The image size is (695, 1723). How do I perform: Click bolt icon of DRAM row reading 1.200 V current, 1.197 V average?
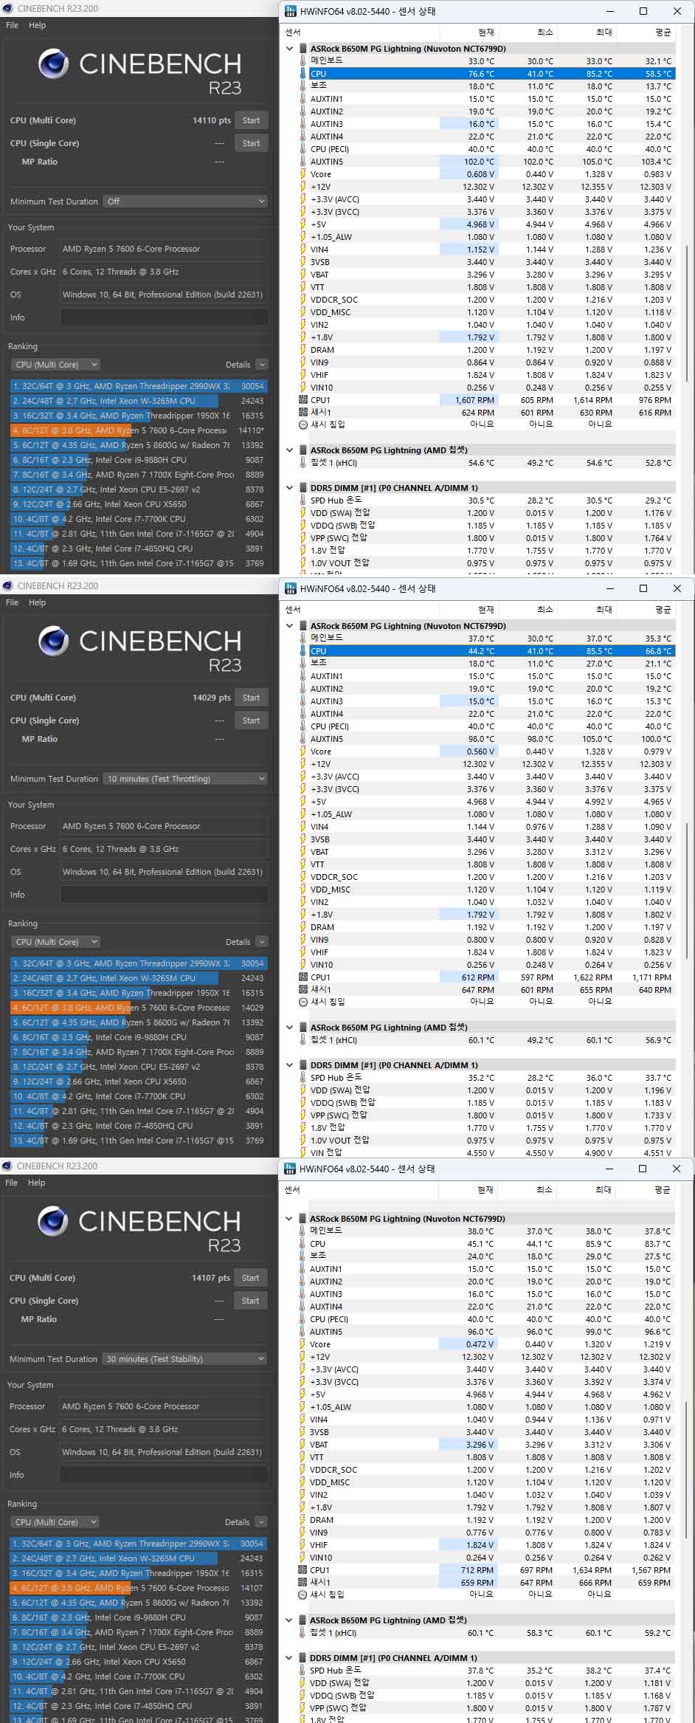click(x=302, y=350)
